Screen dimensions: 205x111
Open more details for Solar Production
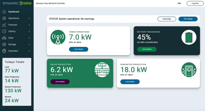[x=60, y=82]
